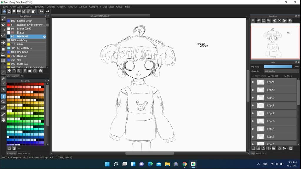Toggle visibility of Lớp20 layer
301x169 pixels.
coord(253,90)
